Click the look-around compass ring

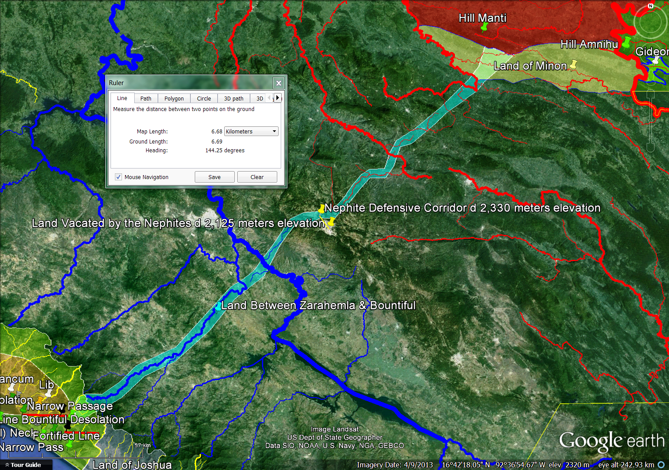(x=651, y=22)
